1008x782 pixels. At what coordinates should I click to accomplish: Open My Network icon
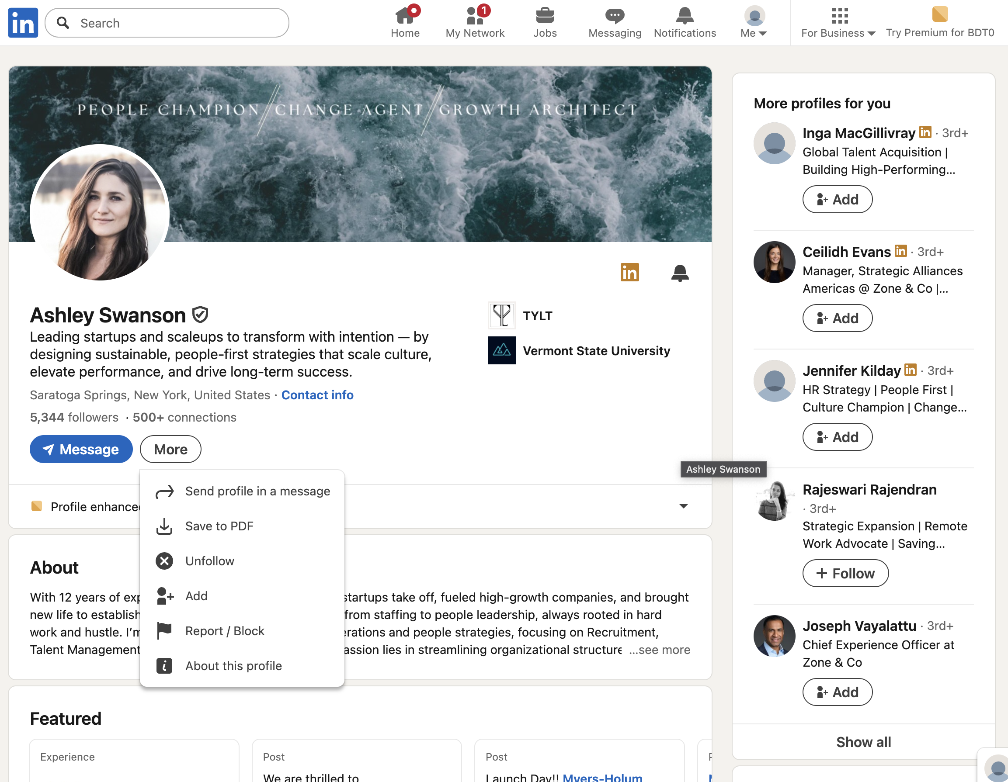[475, 15]
